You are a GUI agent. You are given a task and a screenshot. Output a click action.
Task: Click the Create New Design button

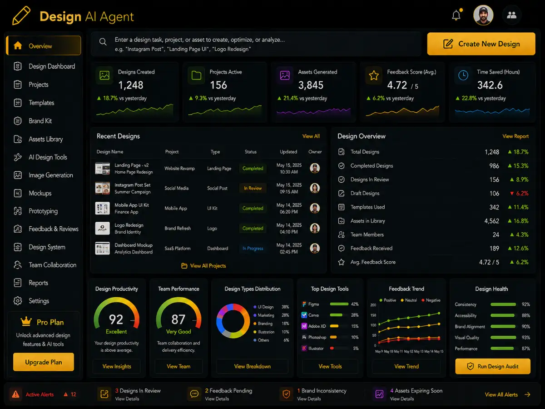(481, 44)
